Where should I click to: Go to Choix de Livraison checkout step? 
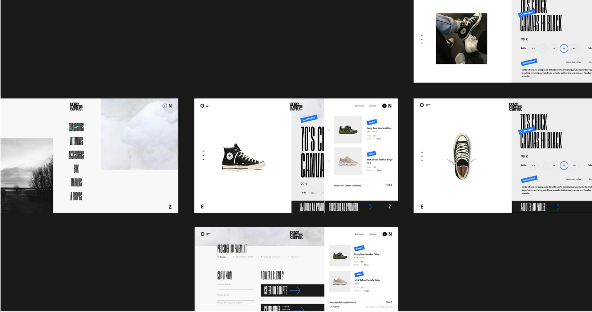(x=270, y=257)
